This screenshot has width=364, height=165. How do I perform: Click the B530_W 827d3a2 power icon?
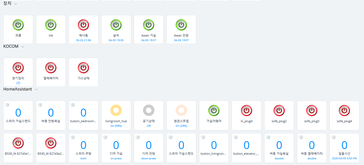click(x=51, y=143)
